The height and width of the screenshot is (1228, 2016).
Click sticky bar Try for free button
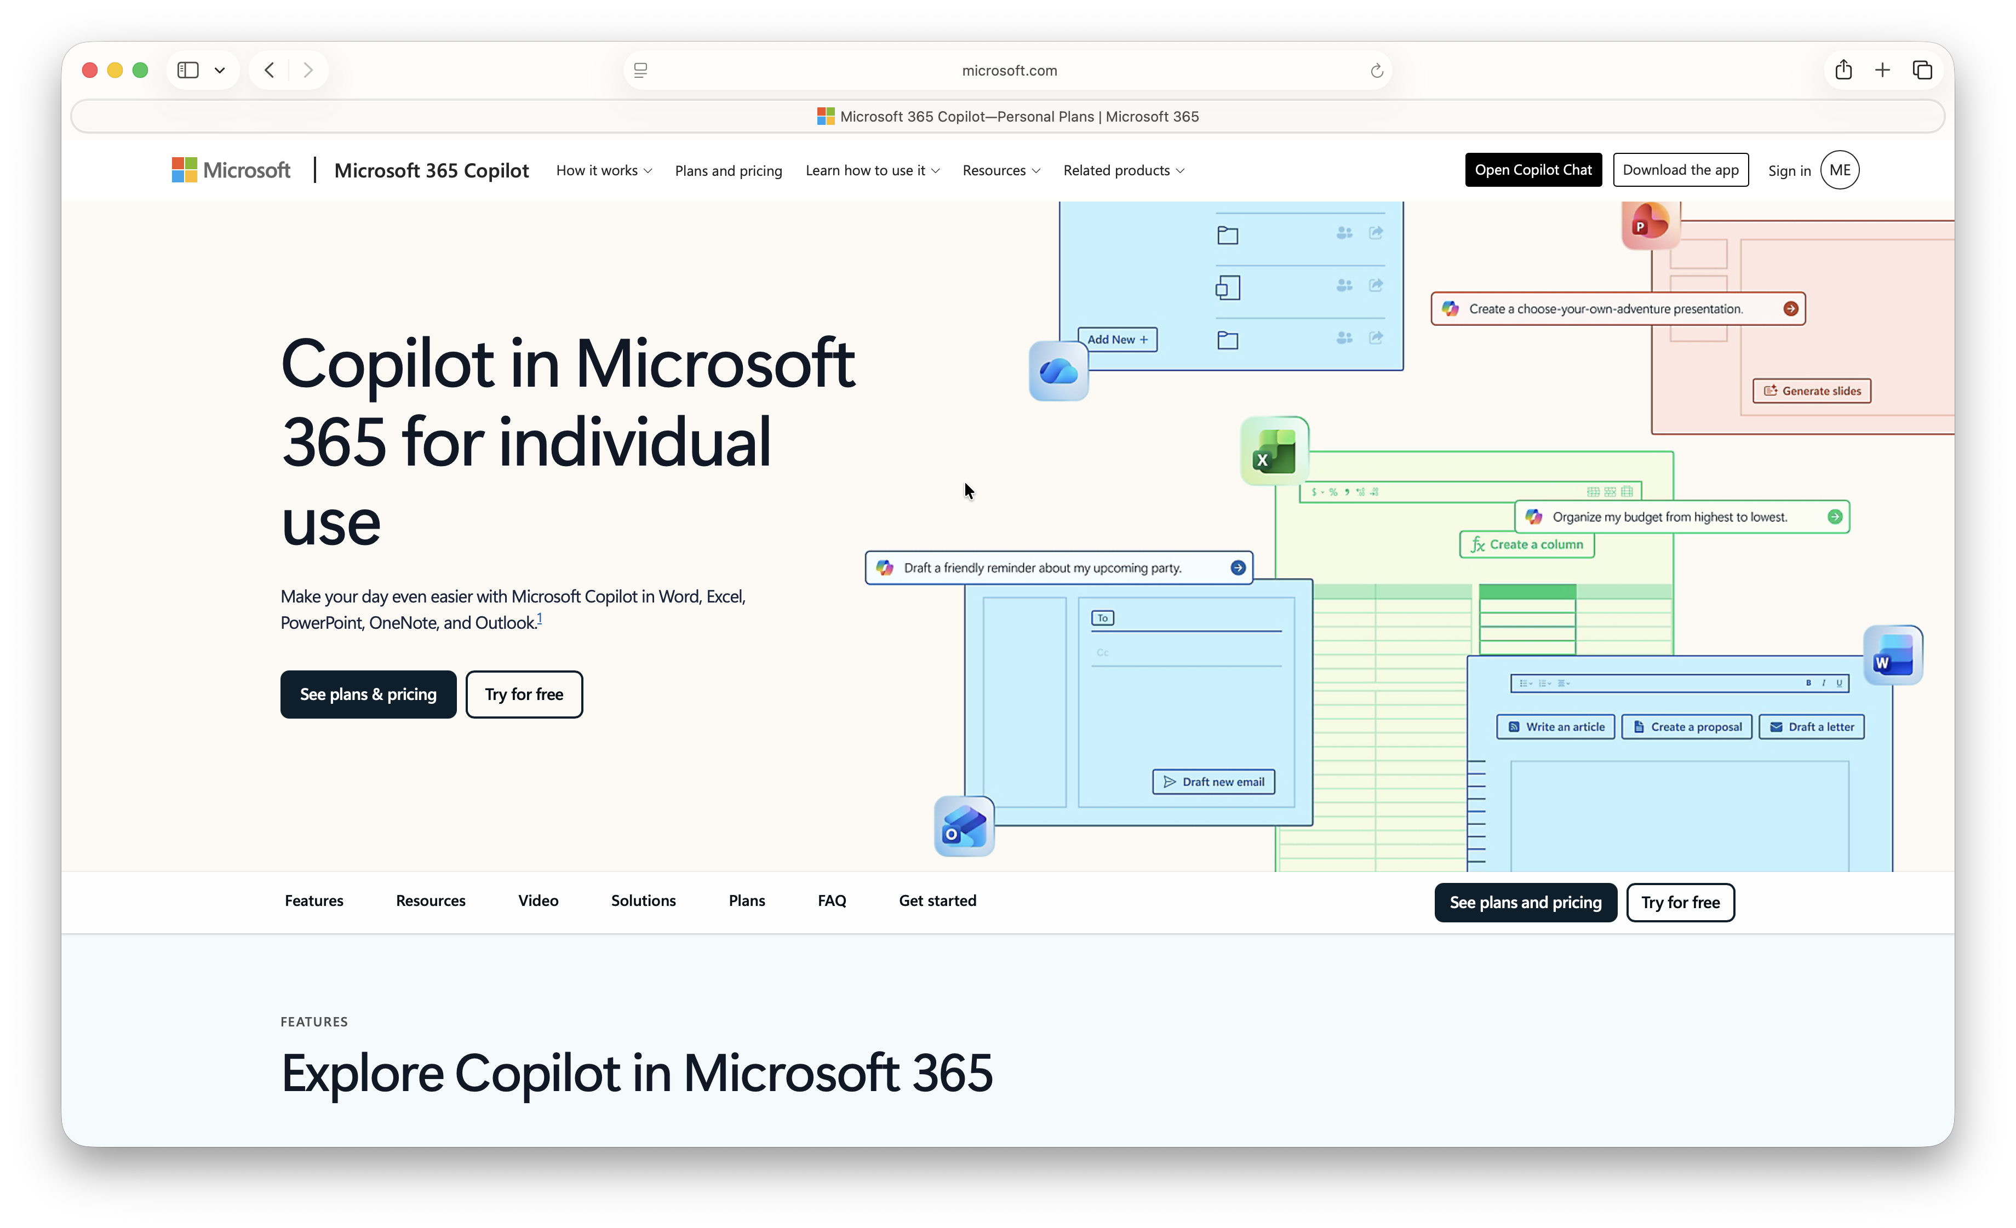1680,902
